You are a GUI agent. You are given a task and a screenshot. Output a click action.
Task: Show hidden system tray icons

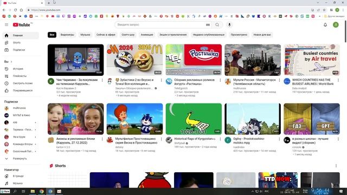pos(253,191)
